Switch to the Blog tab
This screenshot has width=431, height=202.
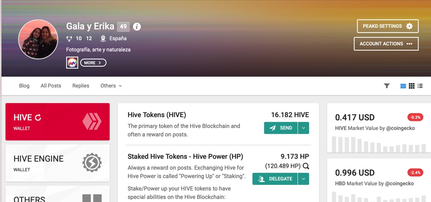point(24,86)
